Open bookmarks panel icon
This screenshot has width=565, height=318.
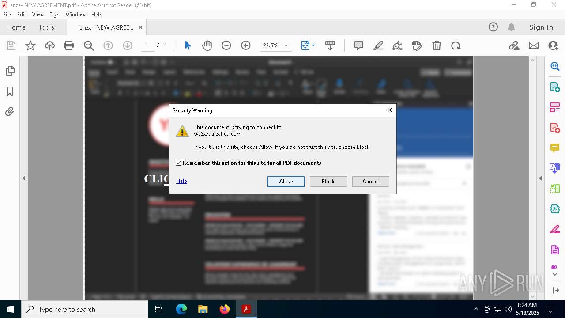[10, 91]
